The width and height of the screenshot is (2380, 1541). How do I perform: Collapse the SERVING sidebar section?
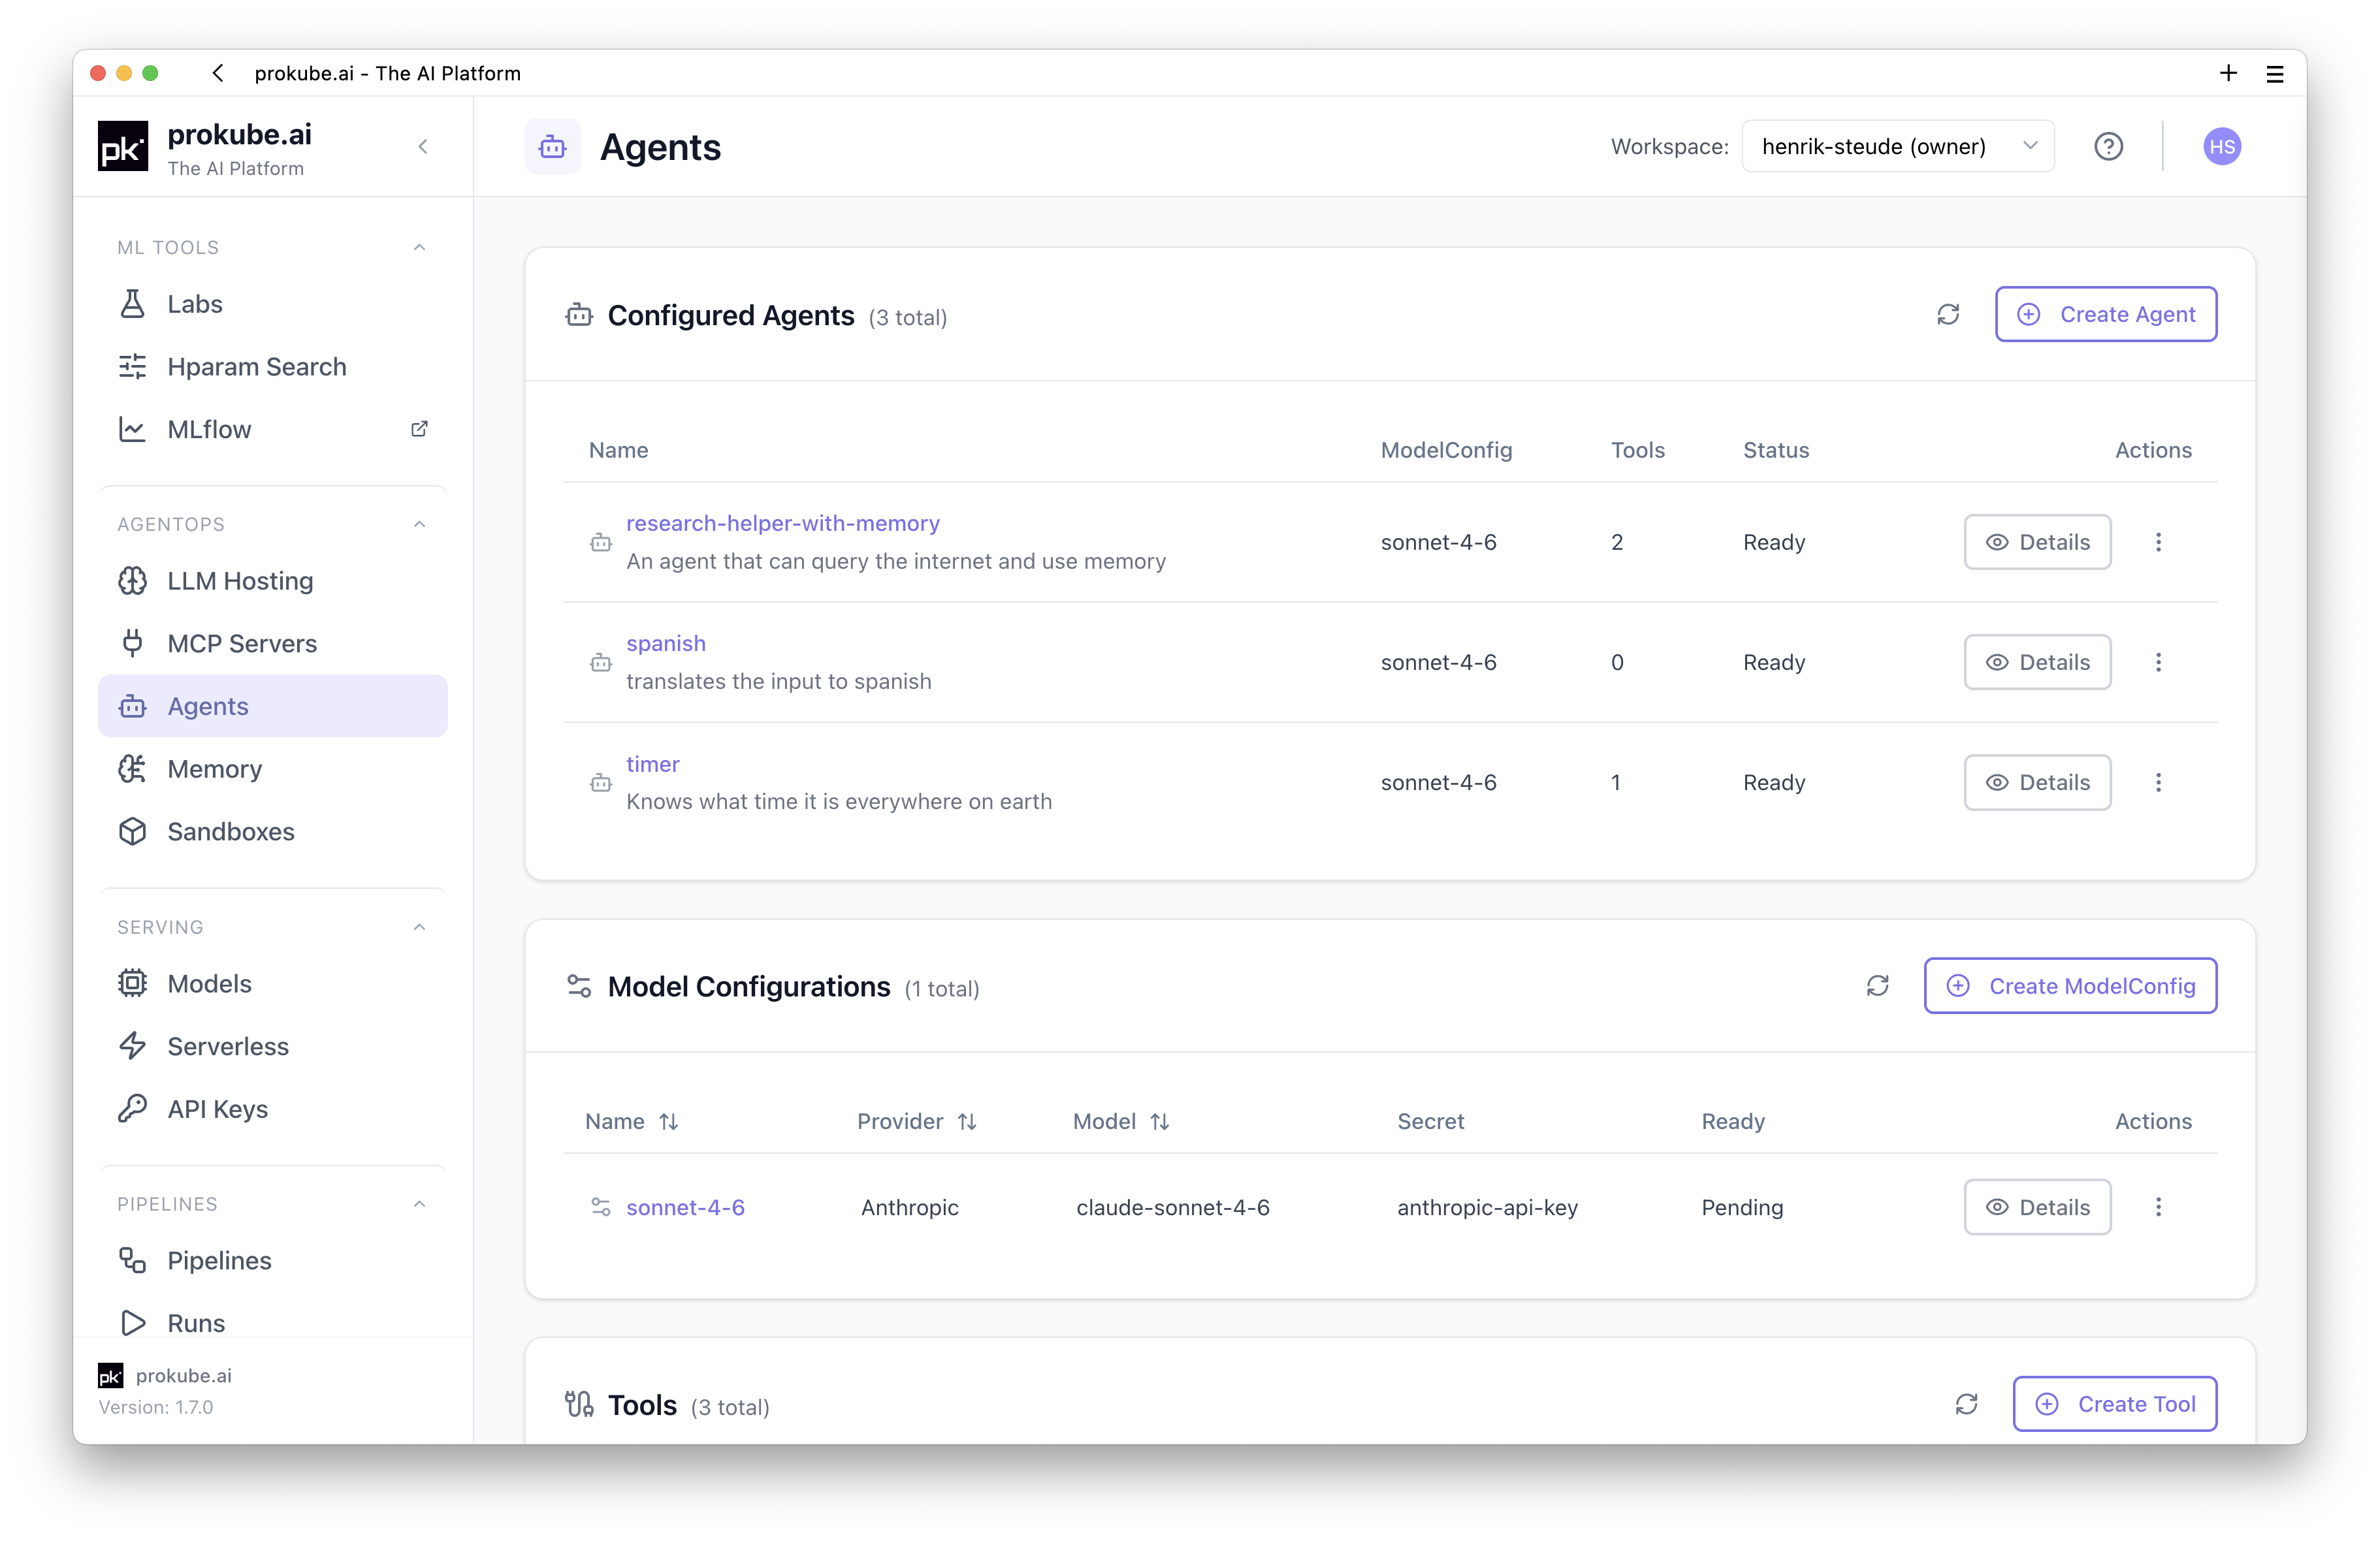click(x=419, y=927)
